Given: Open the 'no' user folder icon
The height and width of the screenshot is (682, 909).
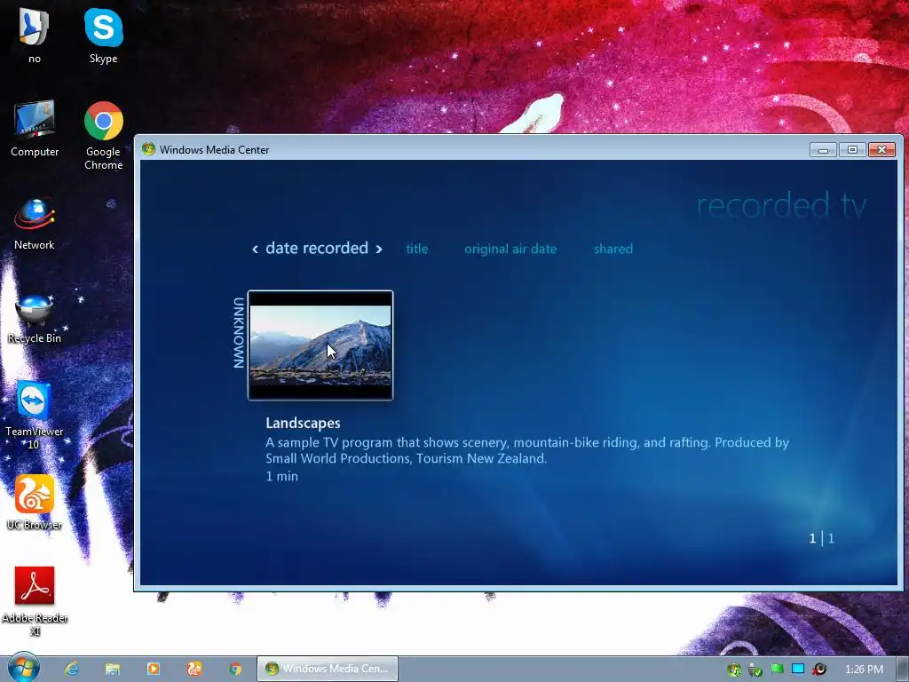Looking at the screenshot, I should tap(35, 36).
